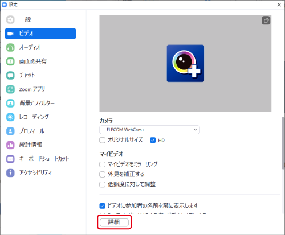Select the レコーディング tab label
285x235 pixels.
tap(34, 117)
